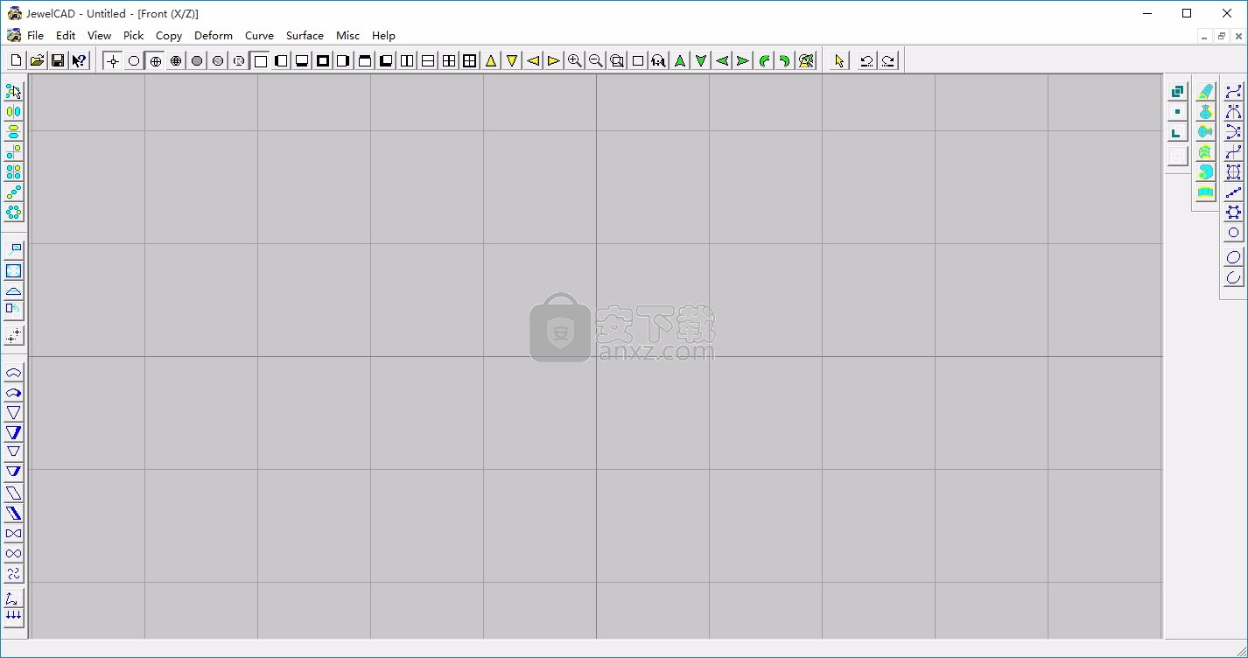Open the File menu

coord(35,36)
